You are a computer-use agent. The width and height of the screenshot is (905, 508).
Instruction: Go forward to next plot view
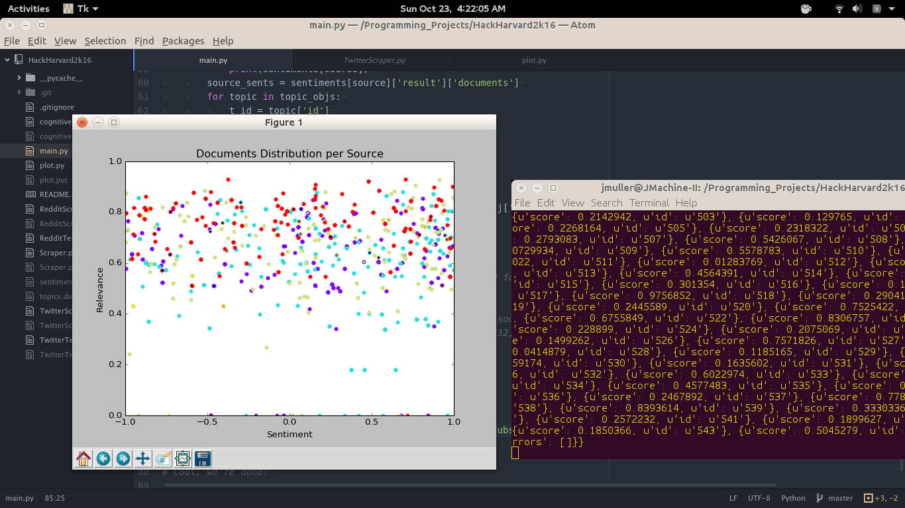tap(123, 458)
